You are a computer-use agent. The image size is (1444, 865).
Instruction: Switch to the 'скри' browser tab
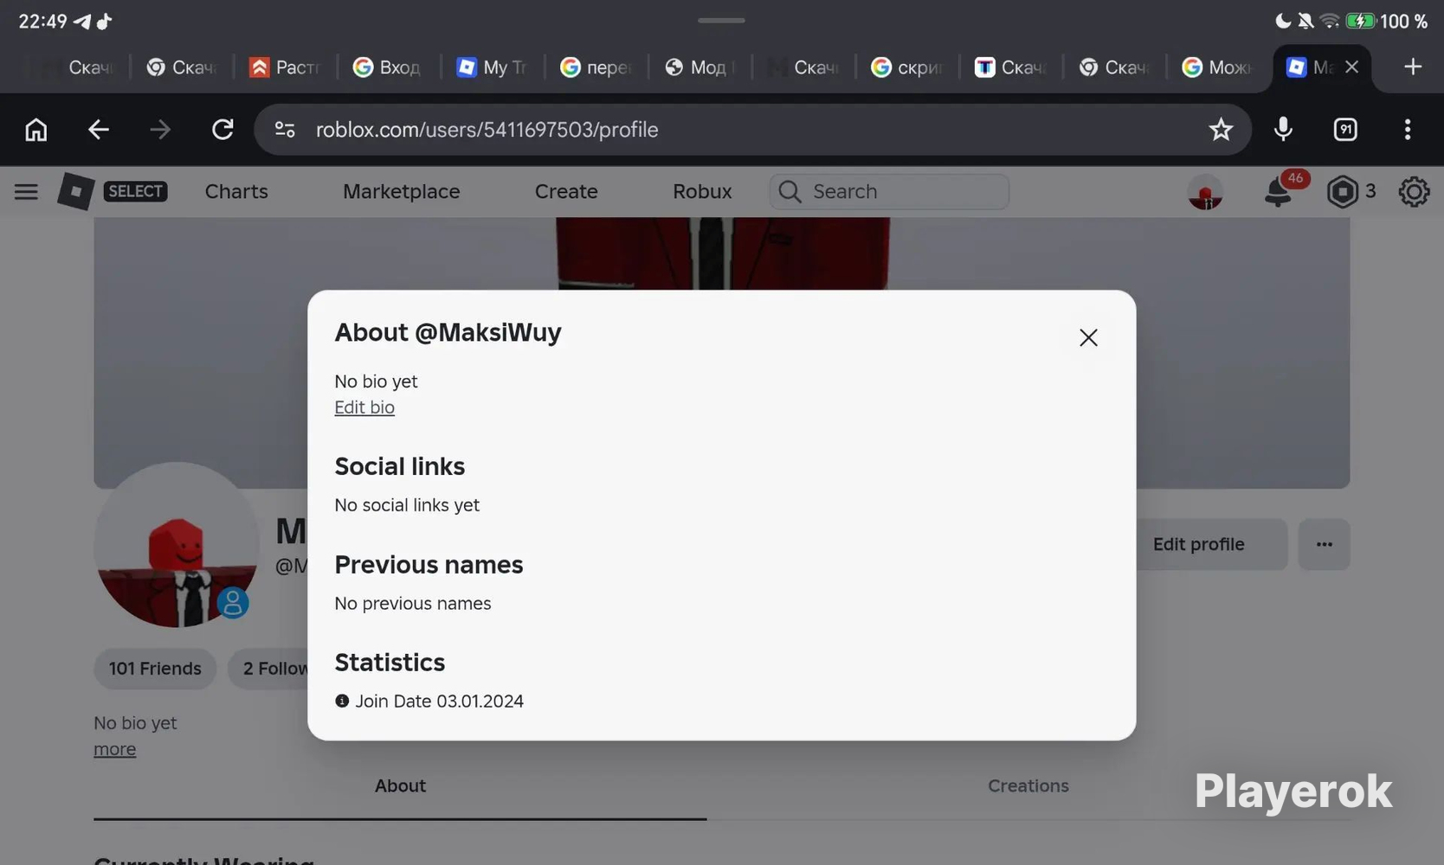906,67
